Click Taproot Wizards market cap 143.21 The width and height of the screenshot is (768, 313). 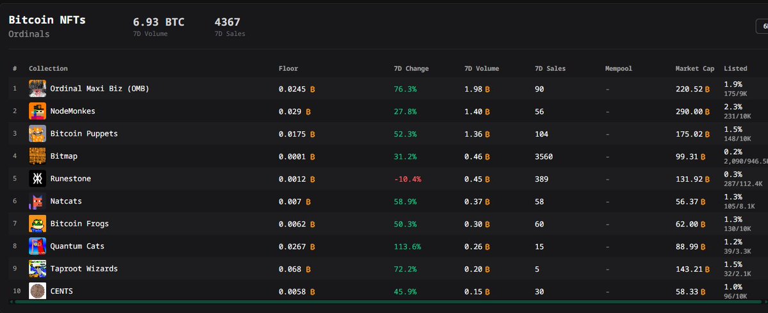(689, 269)
